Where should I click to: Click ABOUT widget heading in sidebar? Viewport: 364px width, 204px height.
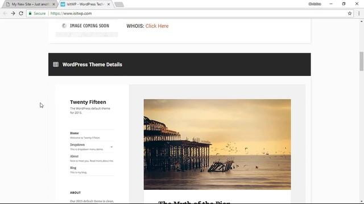[x=76, y=193]
